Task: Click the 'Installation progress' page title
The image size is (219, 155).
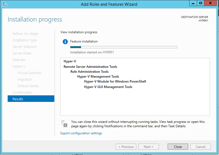Action: pos(35,19)
